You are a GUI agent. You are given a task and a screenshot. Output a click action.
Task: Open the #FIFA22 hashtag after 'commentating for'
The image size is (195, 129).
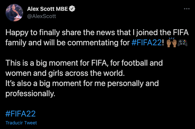pos(147,43)
